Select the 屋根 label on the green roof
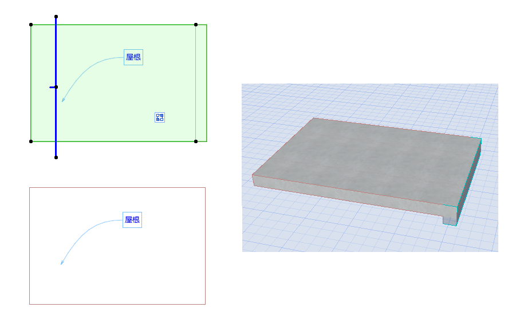512x323 pixels. click(x=133, y=57)
